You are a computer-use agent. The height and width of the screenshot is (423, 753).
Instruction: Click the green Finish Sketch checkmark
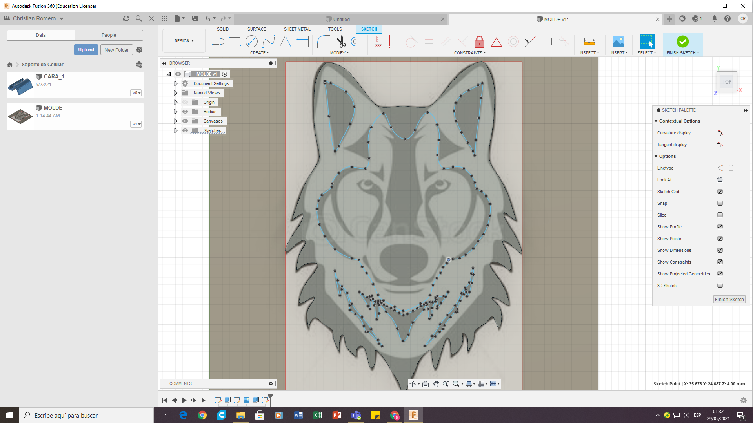coord(682,42)
